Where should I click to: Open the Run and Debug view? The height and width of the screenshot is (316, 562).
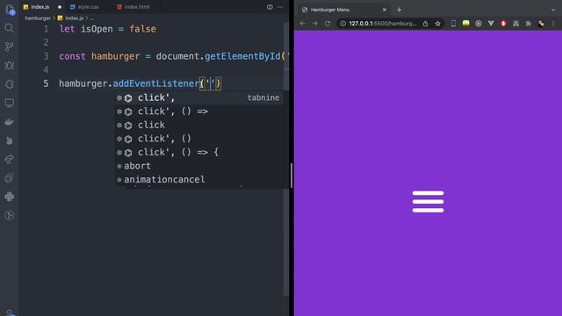(x=10, y=65)
